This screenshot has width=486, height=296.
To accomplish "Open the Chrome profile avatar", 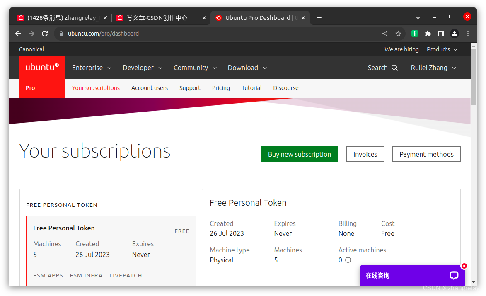I will (x=455, y=34).
